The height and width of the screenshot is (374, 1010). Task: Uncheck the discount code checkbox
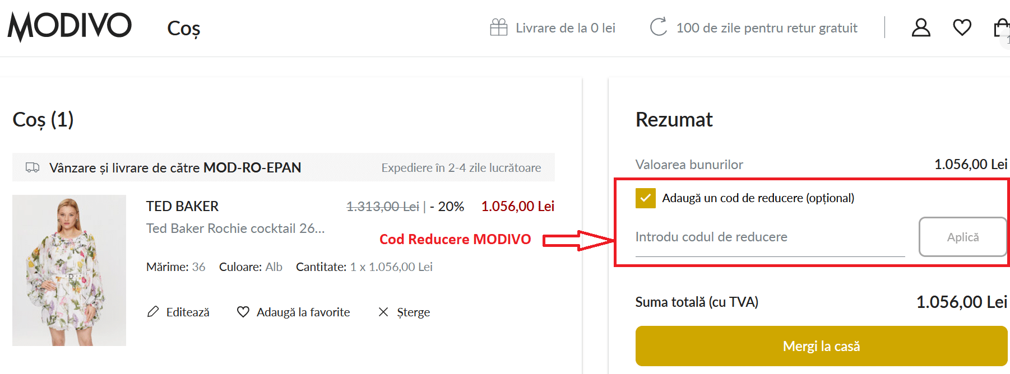click(x=645, y=198)
